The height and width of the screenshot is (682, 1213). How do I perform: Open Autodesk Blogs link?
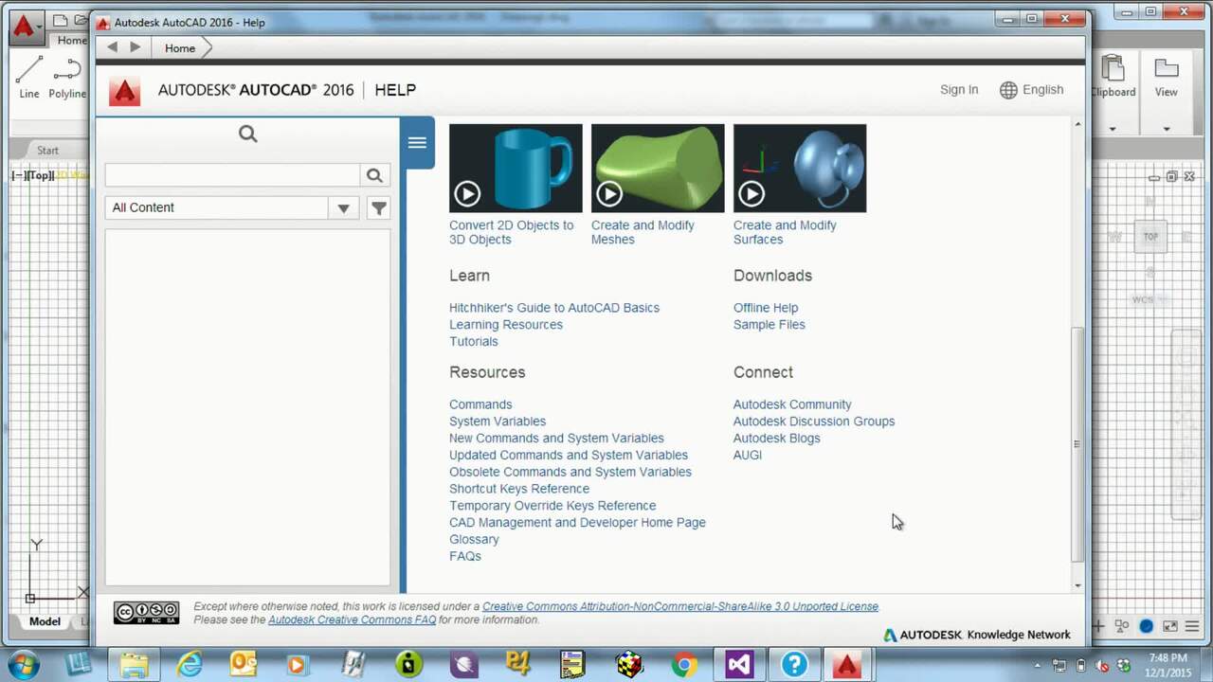coord(777,439)
